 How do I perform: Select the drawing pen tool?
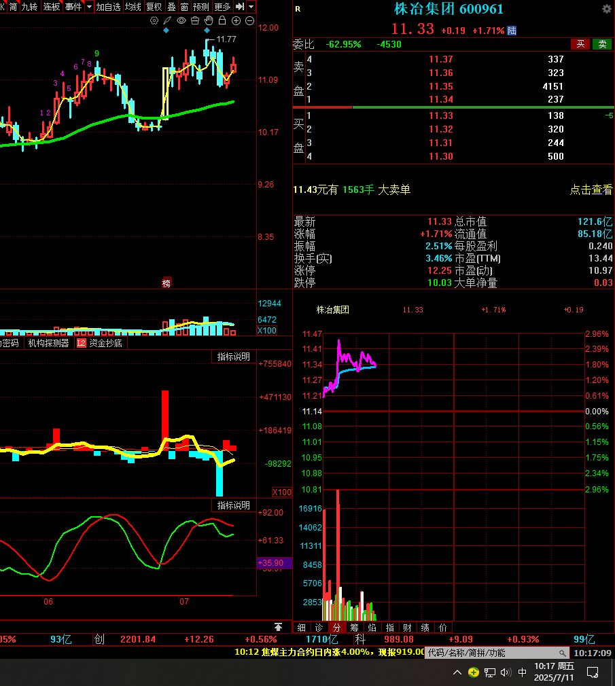coord(167,20)
